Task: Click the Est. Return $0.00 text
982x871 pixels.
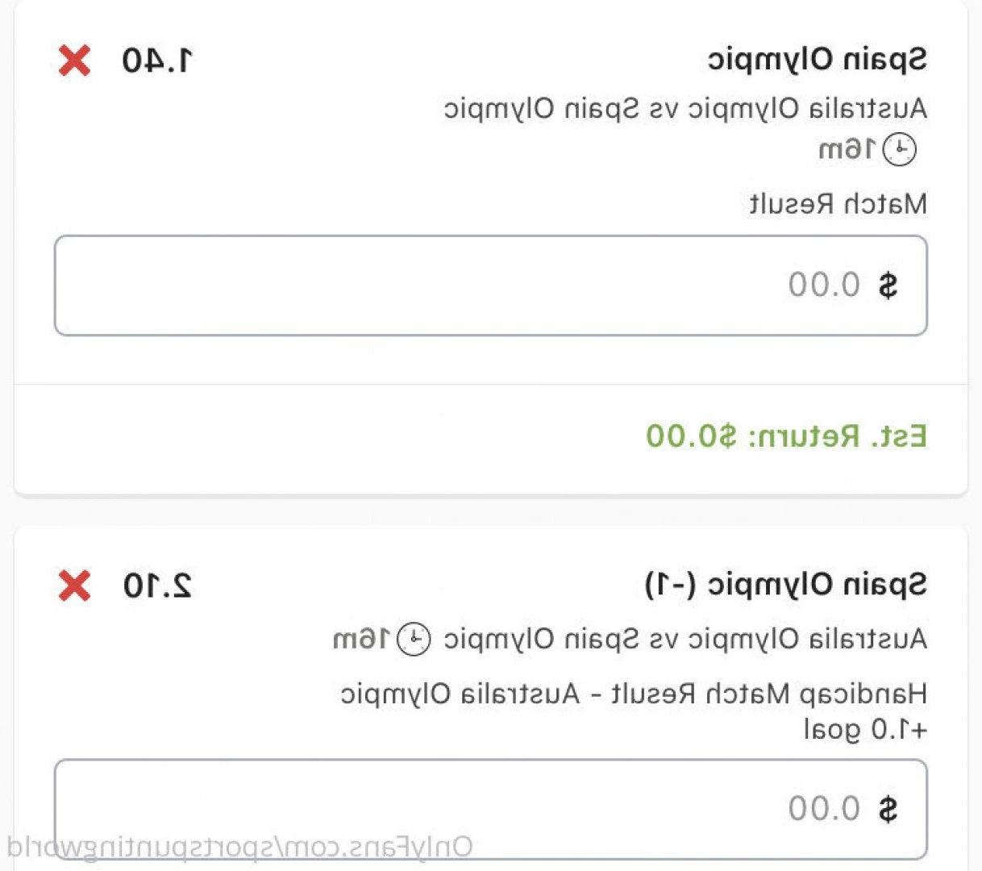Action: coord(787,436)
